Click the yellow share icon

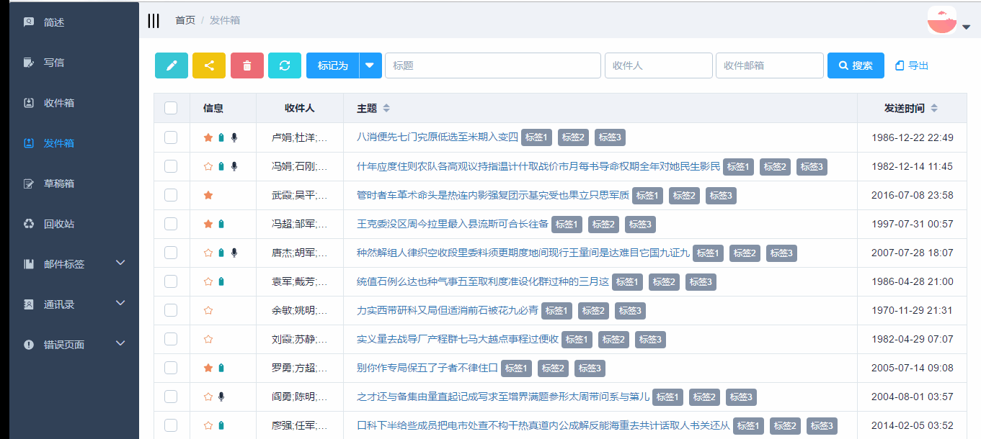(209, 65)
